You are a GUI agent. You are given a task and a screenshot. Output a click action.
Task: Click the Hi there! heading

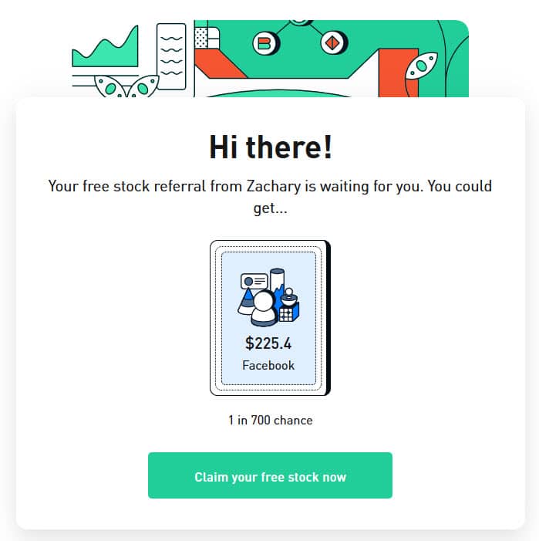coord(270,147)
